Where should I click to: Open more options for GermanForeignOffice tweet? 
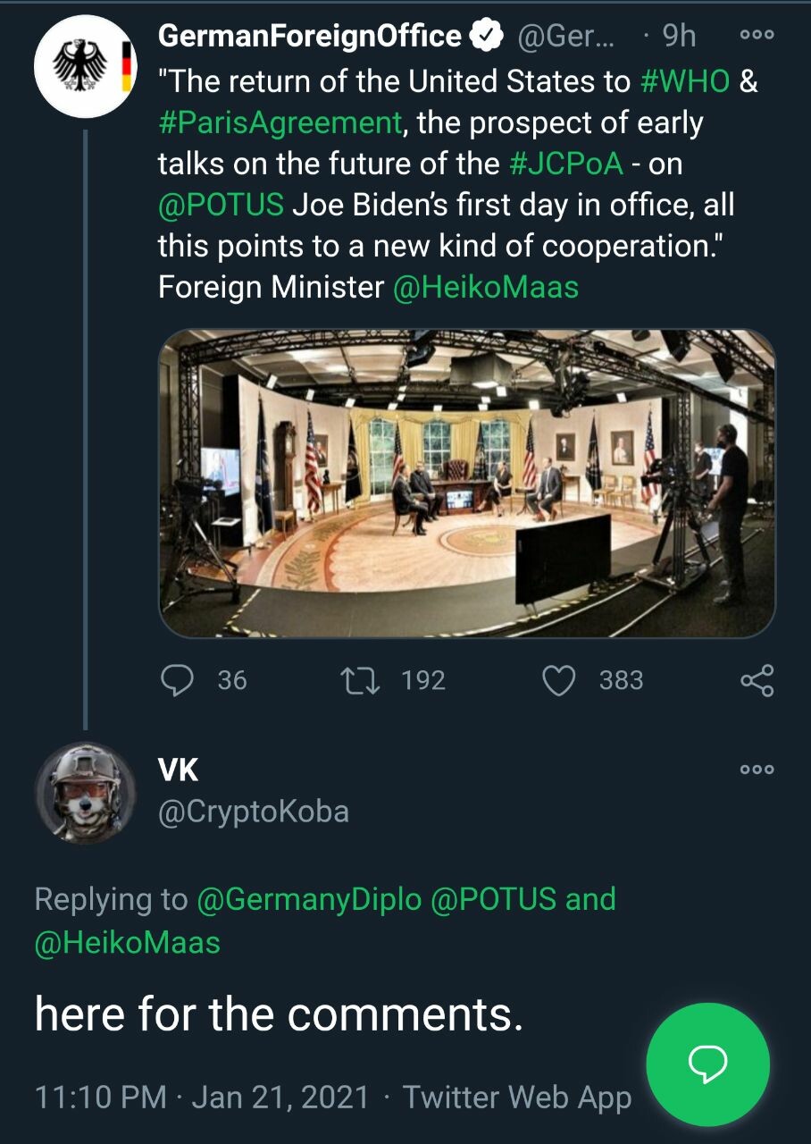(757, 36)
